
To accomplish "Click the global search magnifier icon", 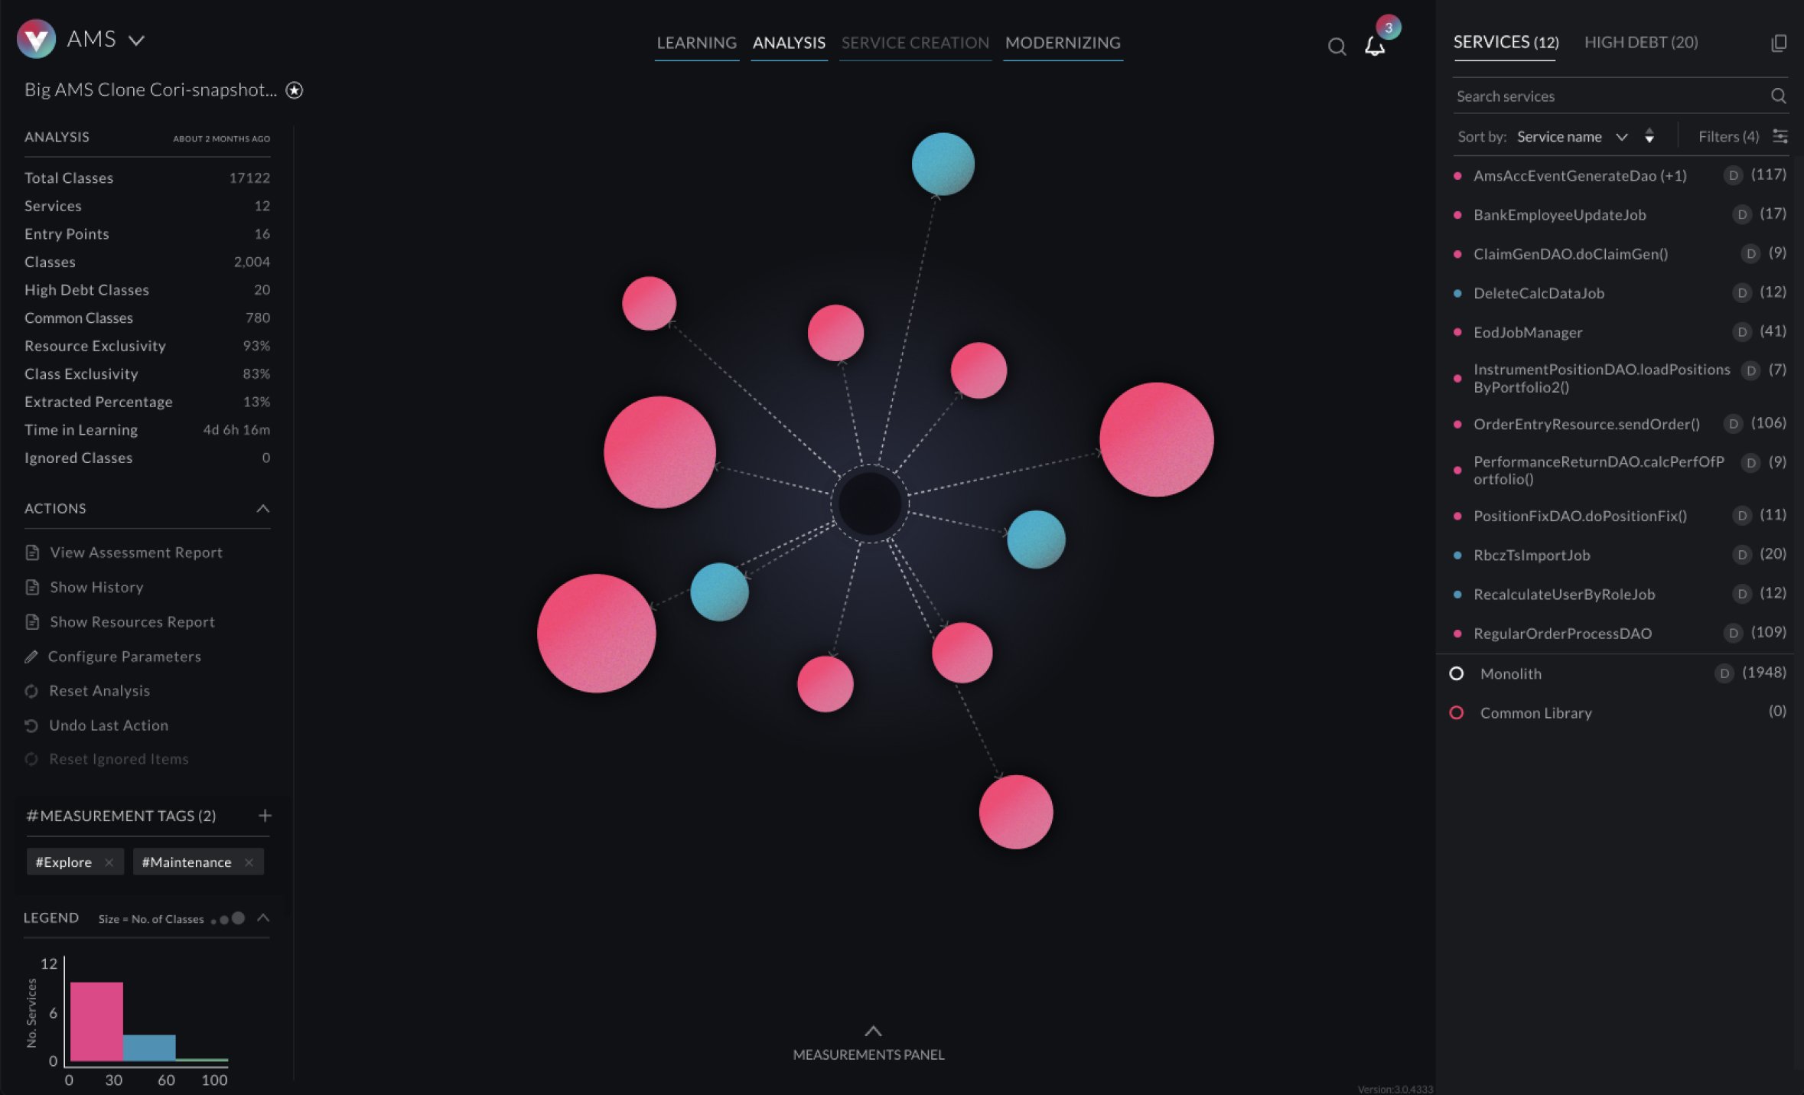I will point(1337,47).
